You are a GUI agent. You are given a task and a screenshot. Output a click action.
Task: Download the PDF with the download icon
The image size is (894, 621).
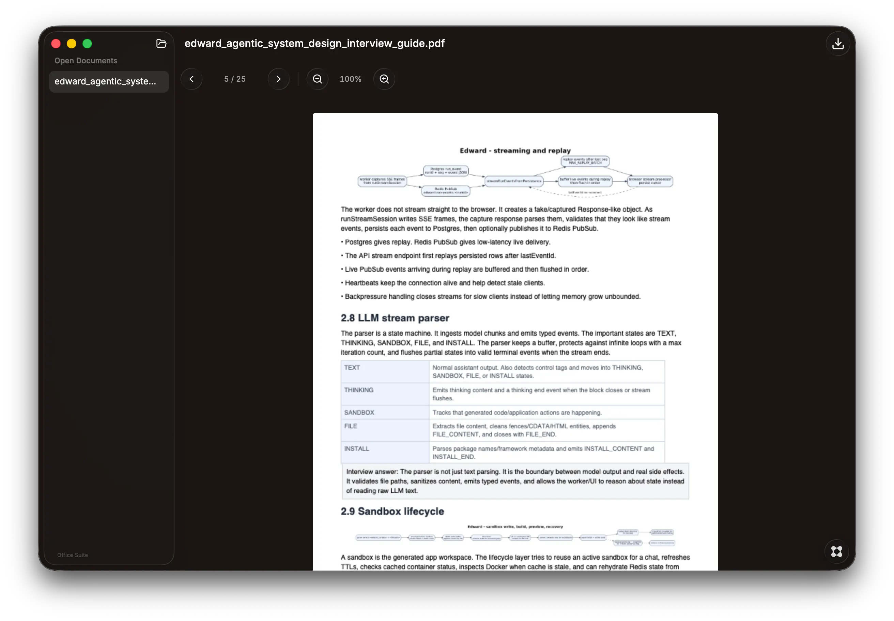pos(837,44)
